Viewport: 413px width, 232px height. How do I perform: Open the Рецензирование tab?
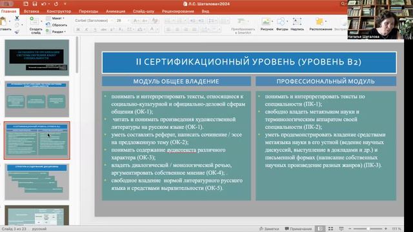pos(178,12)
